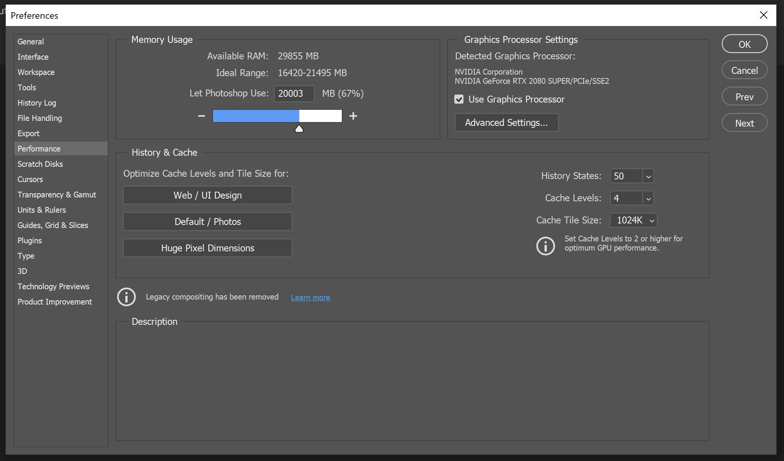Click the Let Photoshop Use memory field
Screen dimensions: 784x461
(294, 94)
